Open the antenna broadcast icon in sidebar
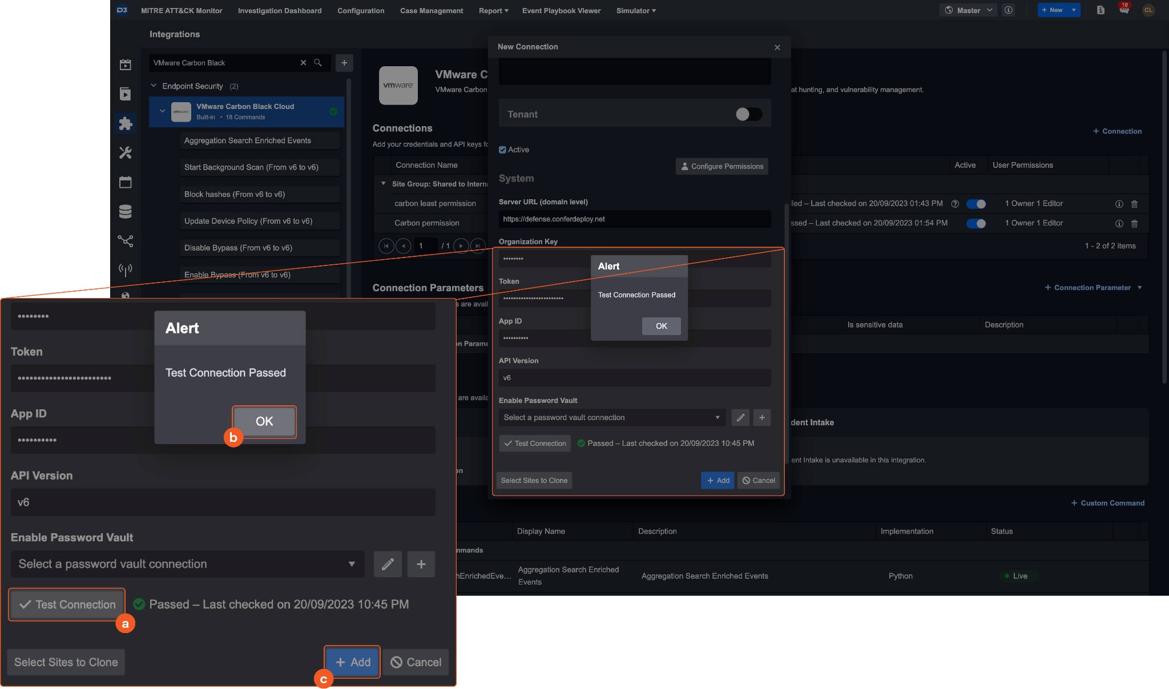The height and width of the screenshot is (689, 1169). (126, 269)
